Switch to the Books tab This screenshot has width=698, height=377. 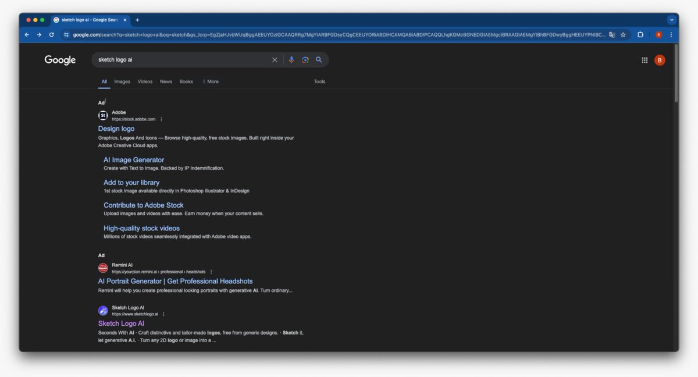186,81
